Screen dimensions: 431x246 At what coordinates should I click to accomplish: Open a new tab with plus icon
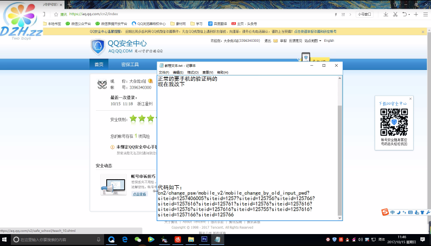click(x=416, y=14)
